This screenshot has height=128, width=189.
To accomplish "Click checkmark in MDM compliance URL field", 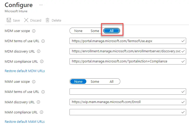I will pyautogui.click(x=183, y=61).
